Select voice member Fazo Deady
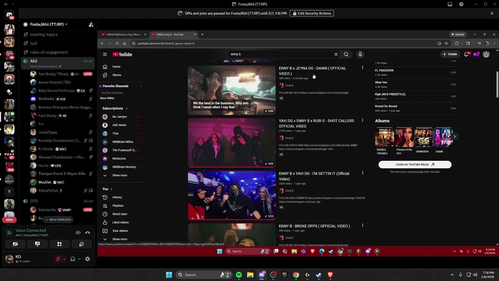Viewport: 499px width, 281px height. point(47,116)
